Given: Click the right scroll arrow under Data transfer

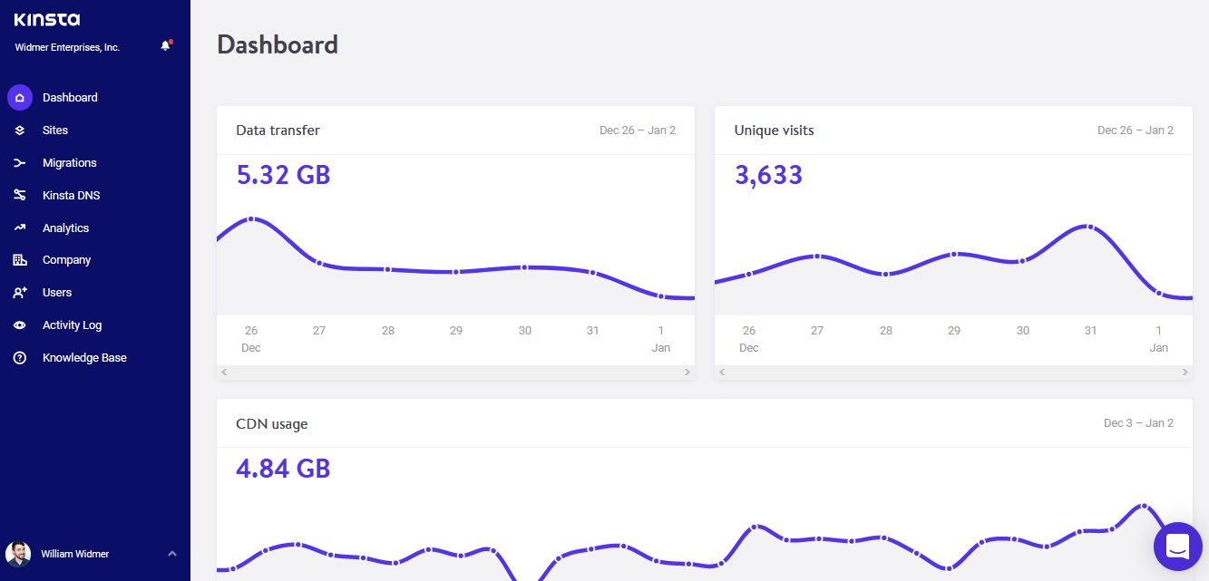Looking at the screenshot, I should click(x=687, y=373).
